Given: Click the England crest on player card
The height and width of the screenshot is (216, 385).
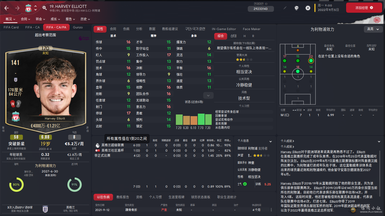Looking at the screenshot, I should click(x=16, y=80).
